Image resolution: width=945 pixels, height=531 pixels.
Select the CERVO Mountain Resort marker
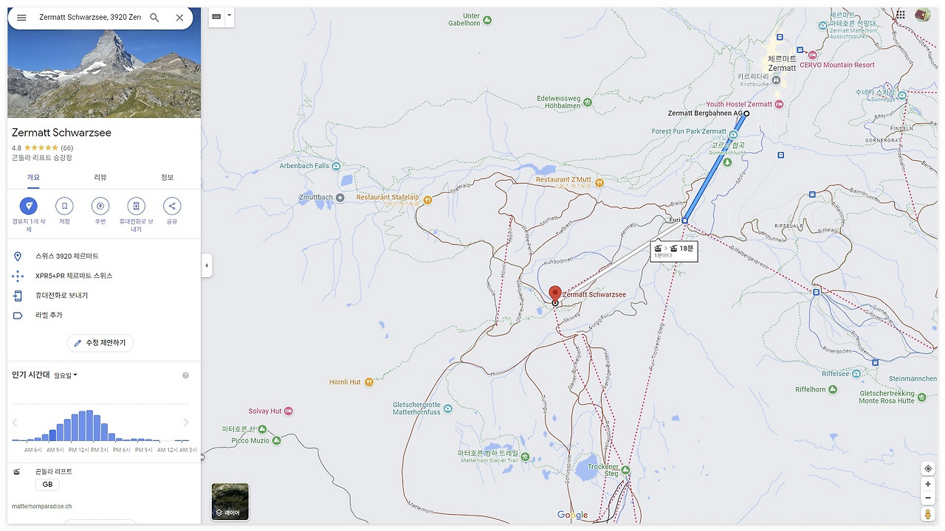813,55
